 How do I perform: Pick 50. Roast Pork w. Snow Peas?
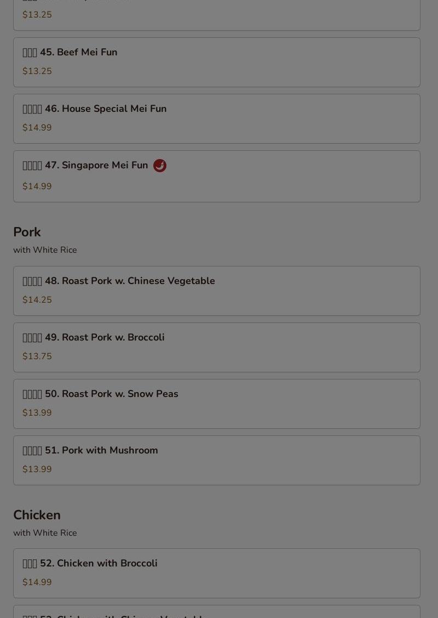[x=217, y=404]
